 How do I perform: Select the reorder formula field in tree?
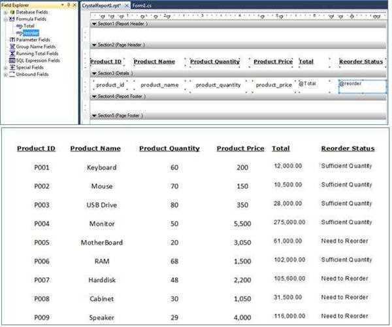pyautogui.click(x=31, y=33)
